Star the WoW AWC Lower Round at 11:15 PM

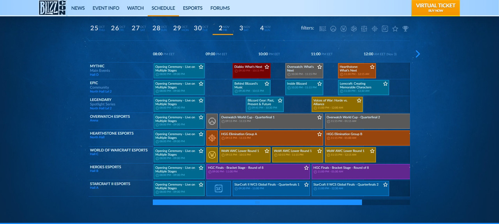click(x=372, y=151)
